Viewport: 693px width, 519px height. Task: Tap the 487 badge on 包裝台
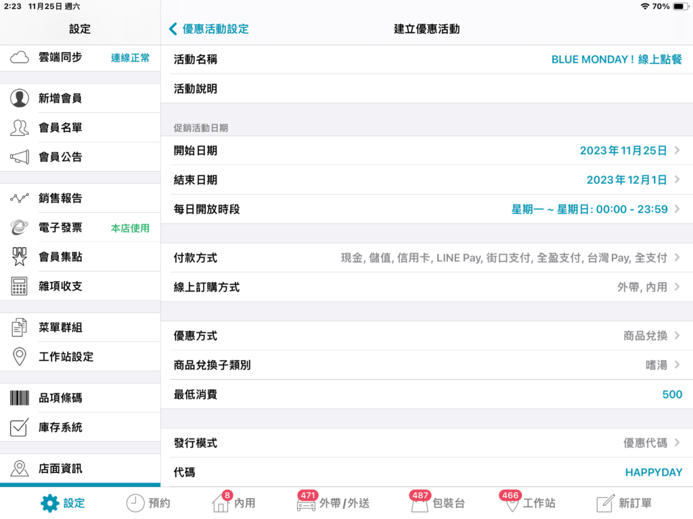point(420,495)
